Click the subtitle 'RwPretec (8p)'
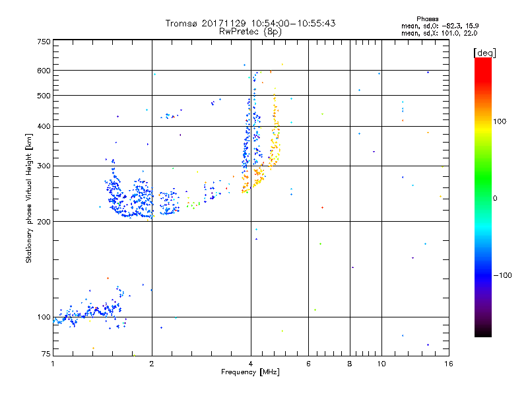Image resolution: width=528 pixels, height=396 pixels. 250,32
